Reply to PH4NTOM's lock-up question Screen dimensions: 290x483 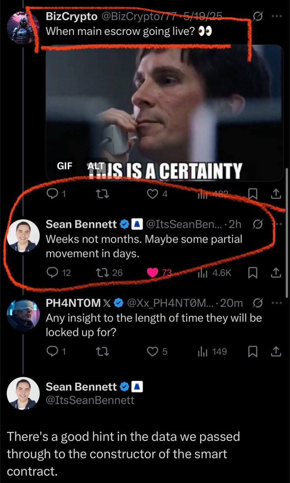pos(53,352)
